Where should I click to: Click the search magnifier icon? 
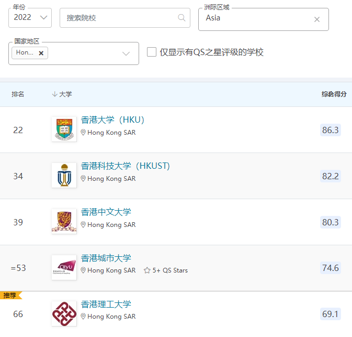[181, 18]
